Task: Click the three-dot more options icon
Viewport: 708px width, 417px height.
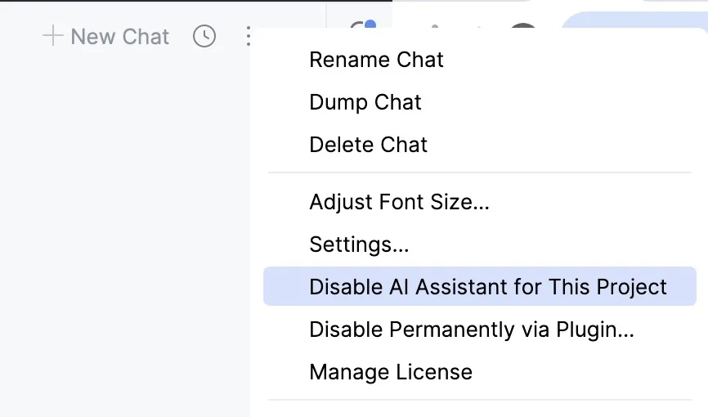Action: coord(249,36)
